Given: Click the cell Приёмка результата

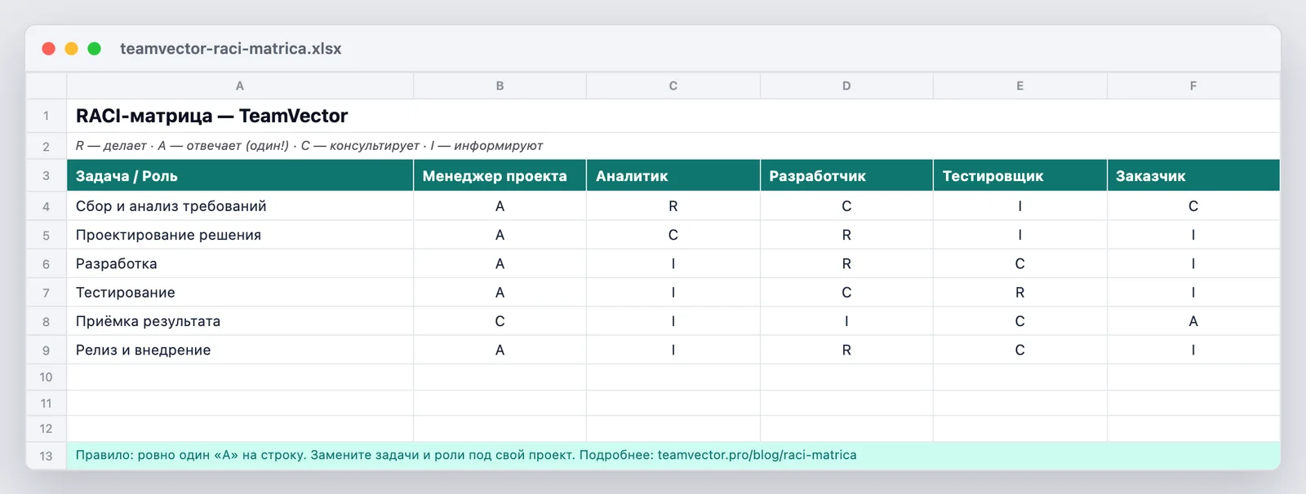Looking at the screenshot, I should coord(240,321).
